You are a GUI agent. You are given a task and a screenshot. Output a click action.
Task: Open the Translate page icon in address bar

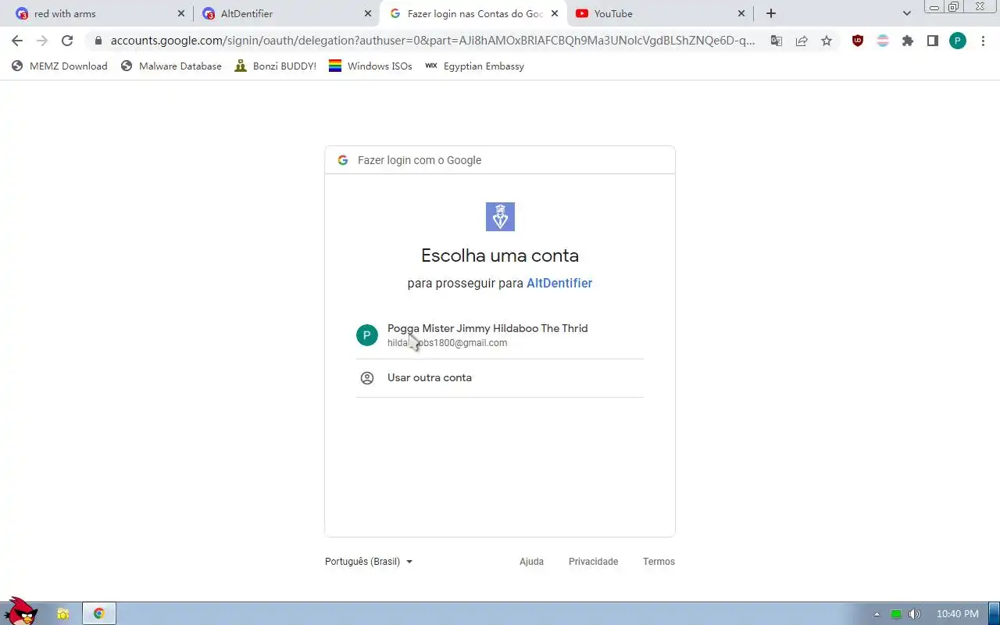tap(777, 41)
